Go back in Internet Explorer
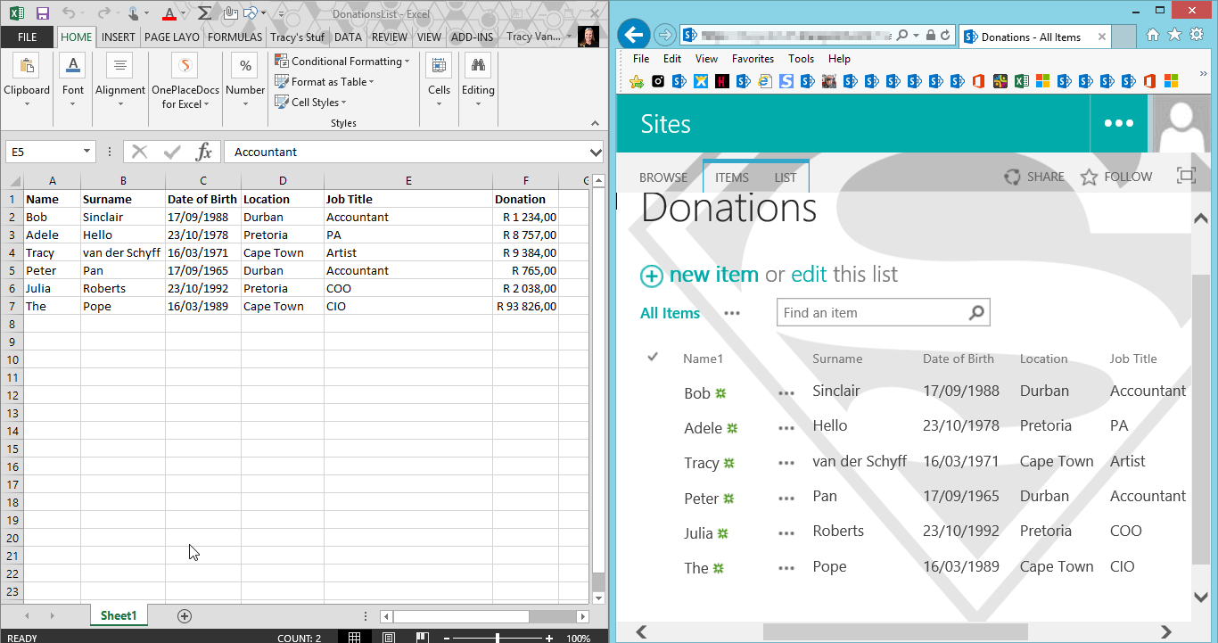 pyautogui.click(x=634, y=35)
